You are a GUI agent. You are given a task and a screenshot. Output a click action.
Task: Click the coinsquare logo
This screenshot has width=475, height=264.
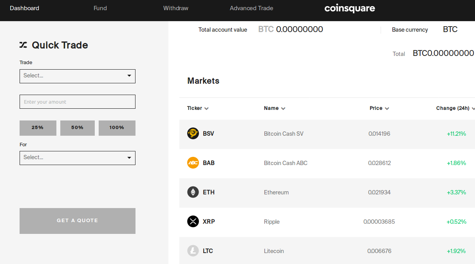coord(350,8)
